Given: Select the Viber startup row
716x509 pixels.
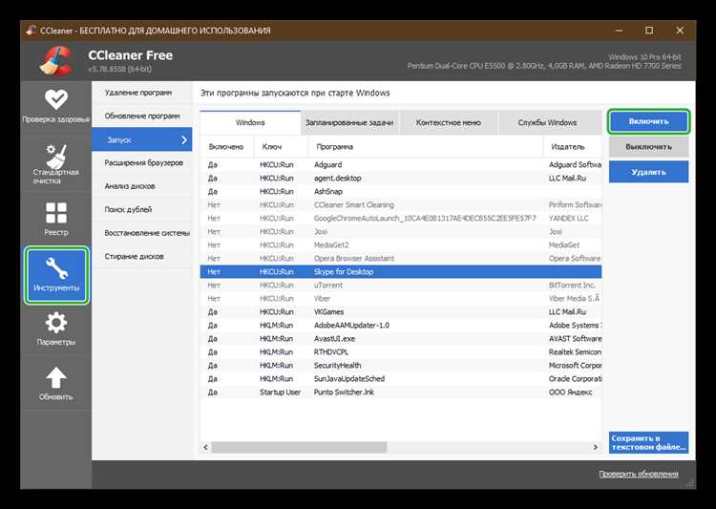Looking at the screenshot, I should [x=401, y=298].
